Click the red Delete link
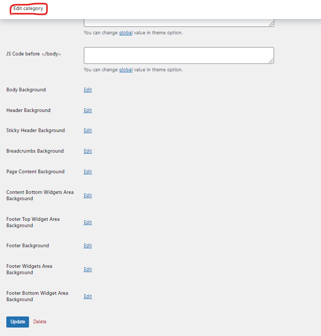 point(40,322)
